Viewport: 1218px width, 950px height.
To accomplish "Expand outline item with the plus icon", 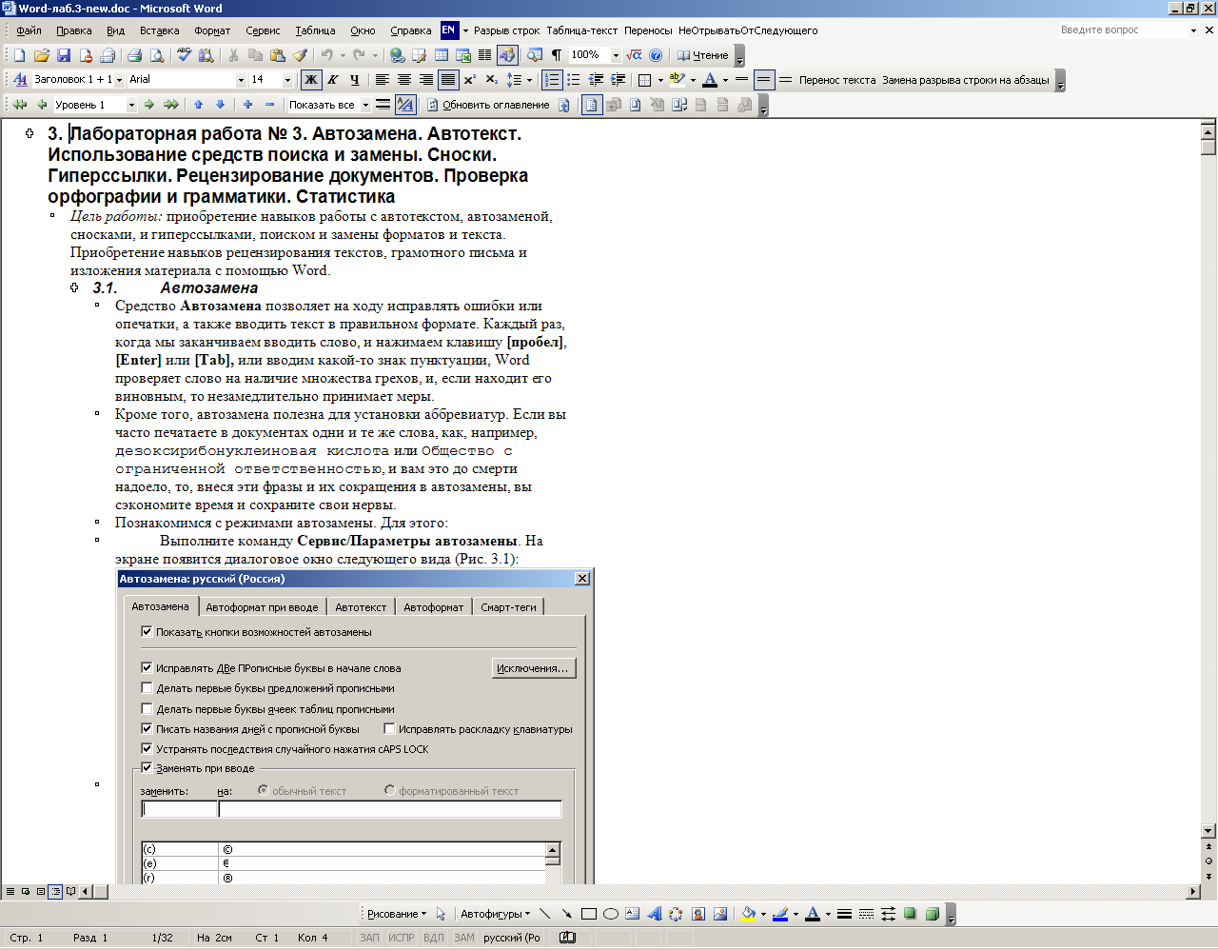I will 248,105.
